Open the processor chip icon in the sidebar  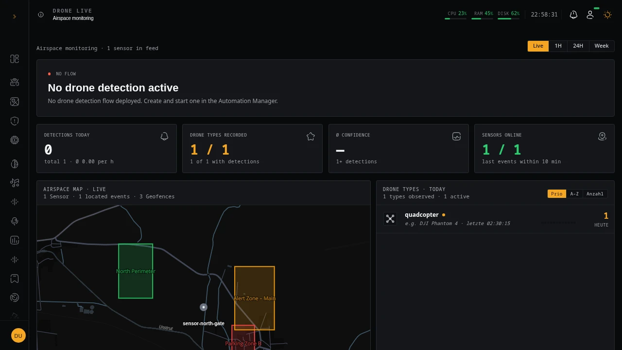15,140
